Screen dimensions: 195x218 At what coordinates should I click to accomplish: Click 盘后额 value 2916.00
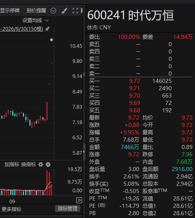182,169
